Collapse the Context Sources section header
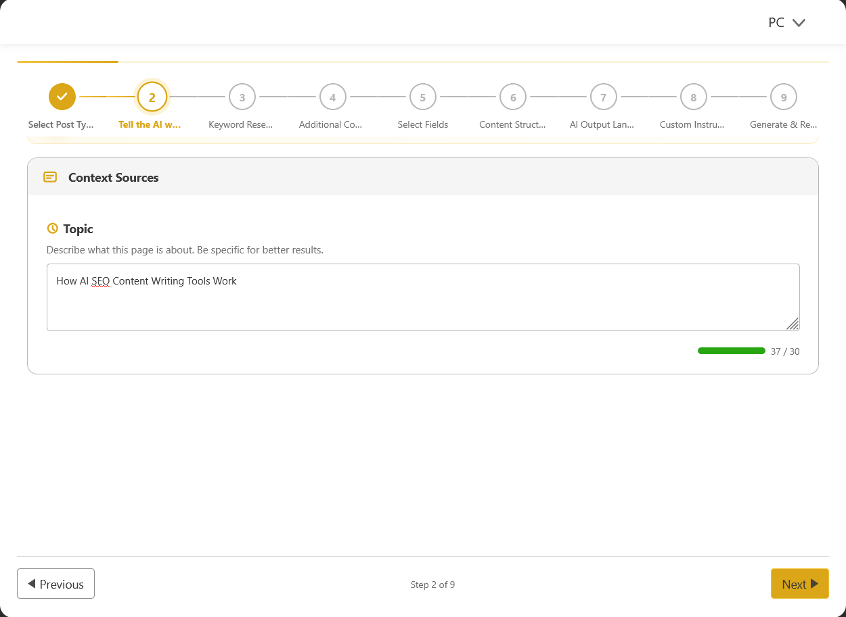The width and height of the screenshot is (846, 617). (422, 177)
